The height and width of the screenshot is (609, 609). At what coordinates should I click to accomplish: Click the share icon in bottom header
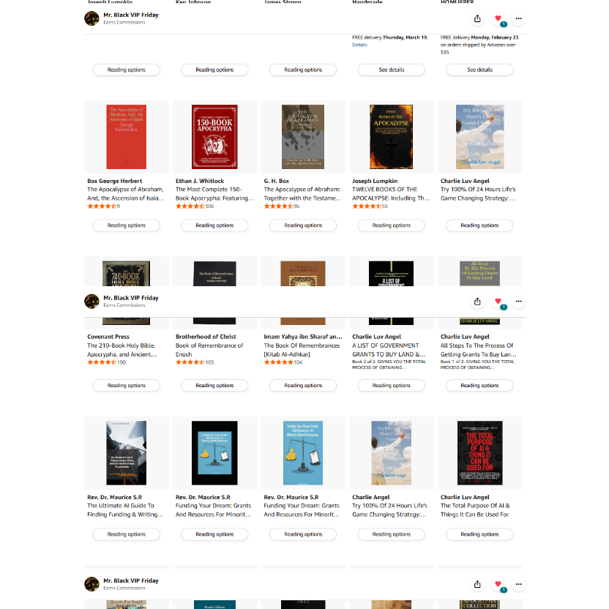point(477,584)
